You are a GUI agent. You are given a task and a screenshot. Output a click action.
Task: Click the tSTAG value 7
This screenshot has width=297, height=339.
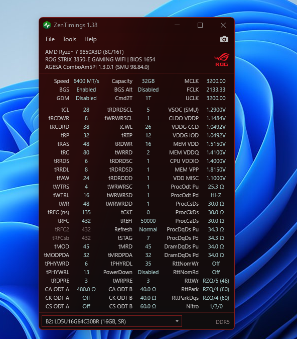(148, 238)
